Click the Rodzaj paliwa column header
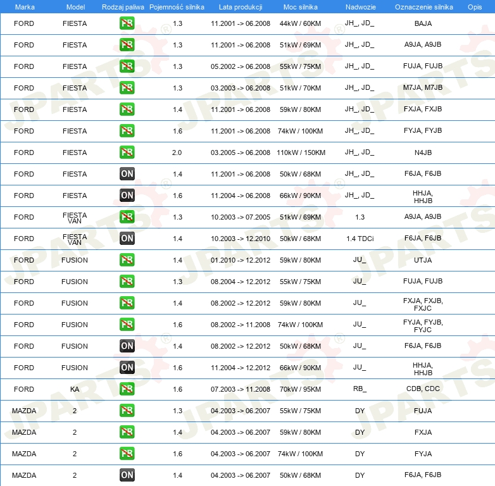Screen dimensions: 495x486 (x=123, y=7)
